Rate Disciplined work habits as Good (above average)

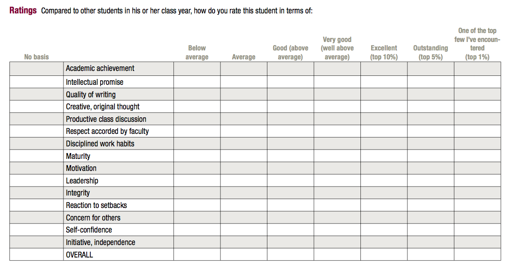pos(290,143)
